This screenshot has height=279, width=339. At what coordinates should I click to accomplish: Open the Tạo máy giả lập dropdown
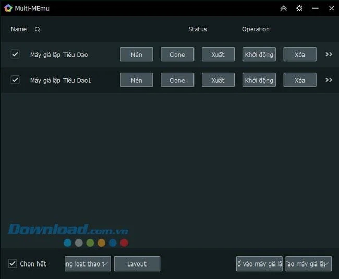click(309, 264)
